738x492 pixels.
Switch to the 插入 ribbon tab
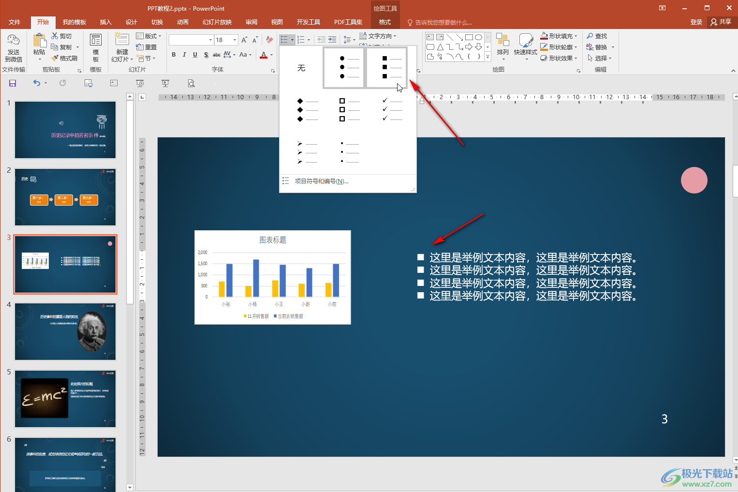(105, 22)
